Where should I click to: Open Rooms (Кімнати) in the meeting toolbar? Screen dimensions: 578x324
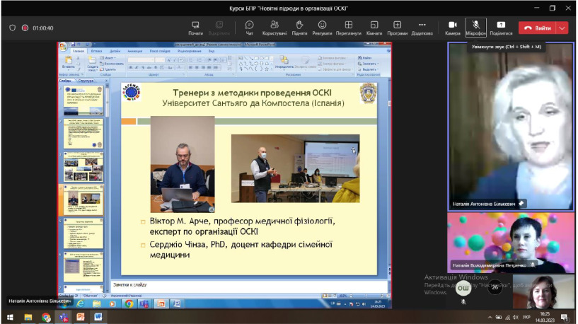coord(374,28)
